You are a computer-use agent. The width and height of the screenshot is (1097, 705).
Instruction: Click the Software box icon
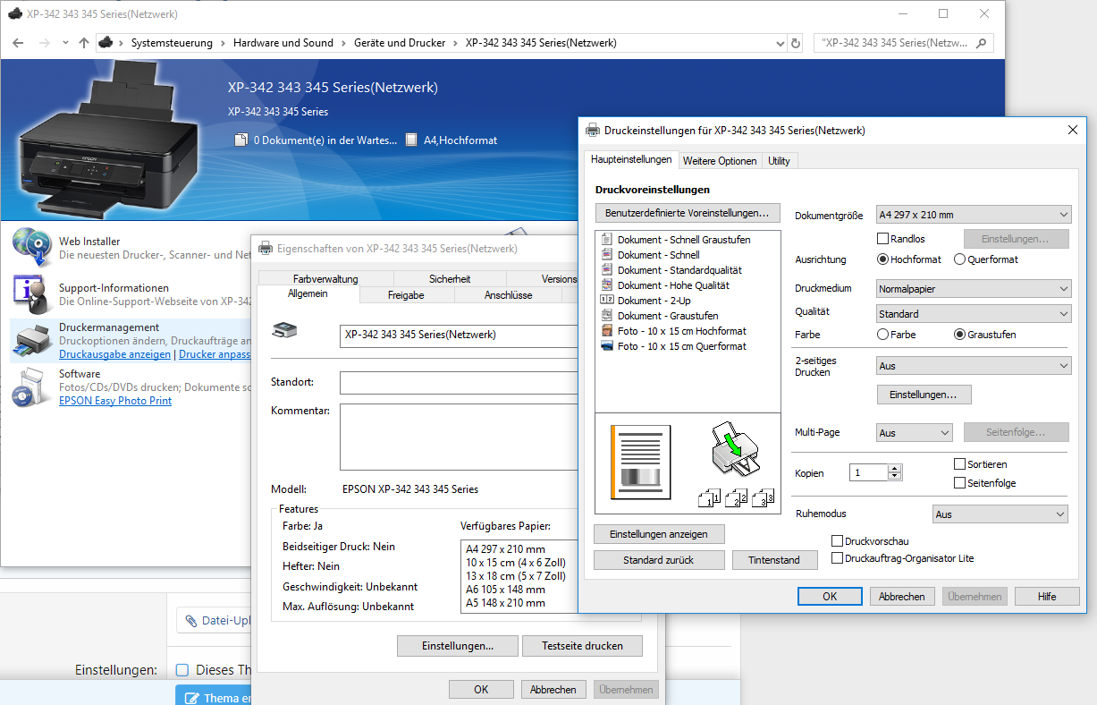[32, 387]
